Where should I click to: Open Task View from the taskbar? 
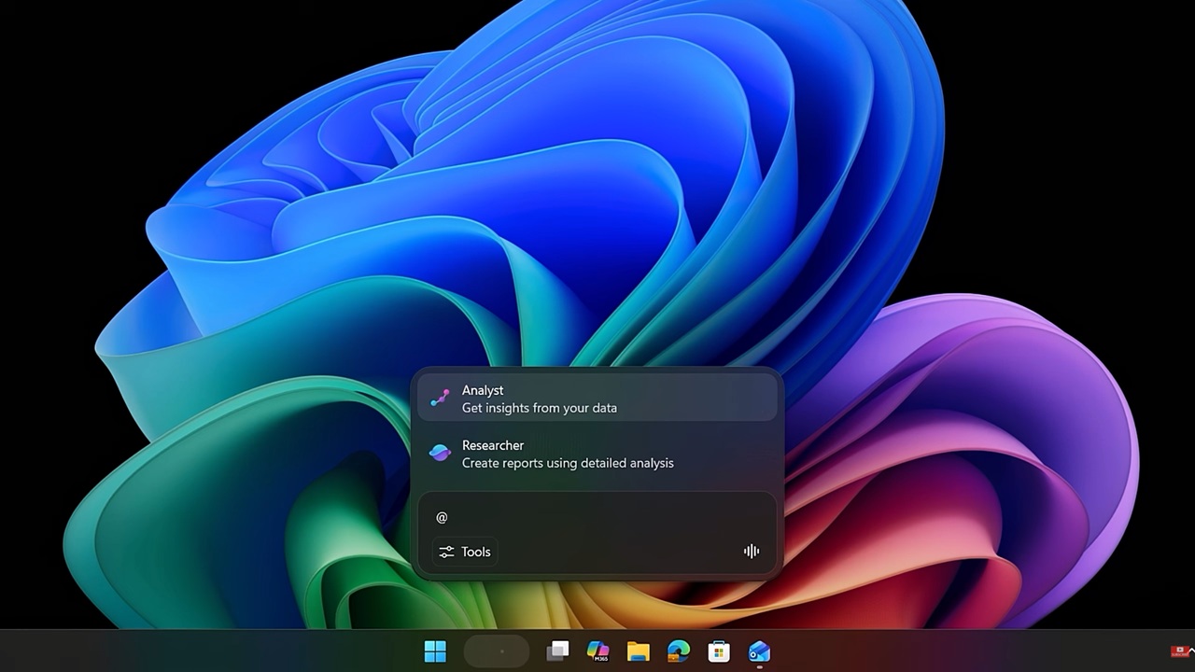557,651
